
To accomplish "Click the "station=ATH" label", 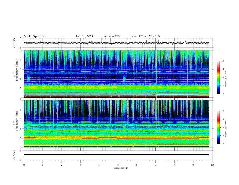I will 112,36.
